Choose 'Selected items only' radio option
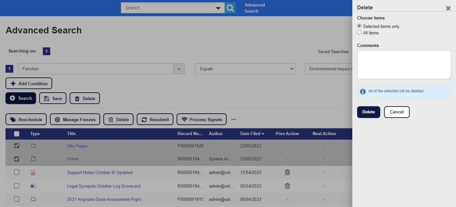456x207 pixels. pyautogui.click(x=359, y=26)
